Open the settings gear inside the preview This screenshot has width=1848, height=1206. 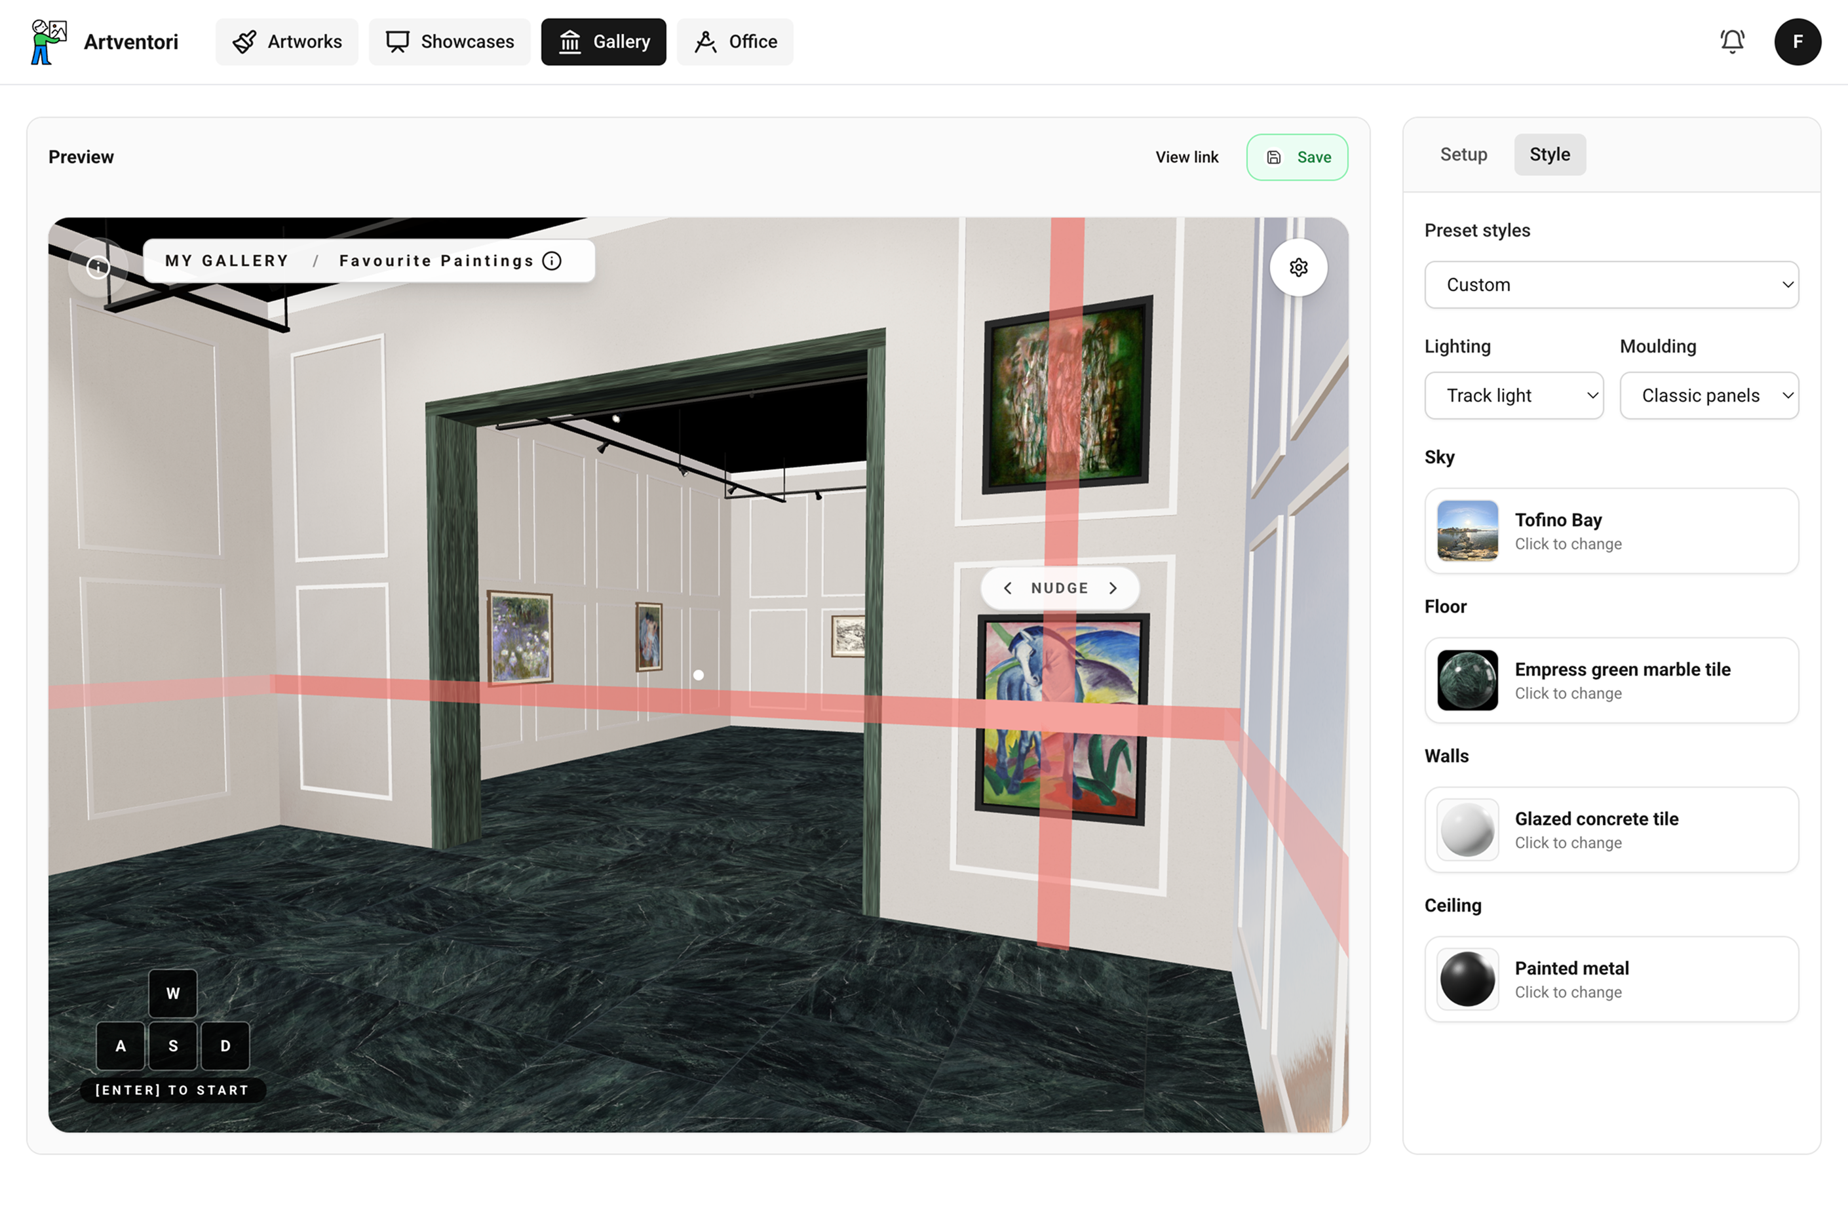point(1299,267)
